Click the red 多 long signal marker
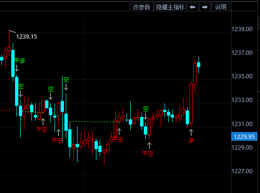The height and width of the screenshot is (193, 260). (191, 141)
